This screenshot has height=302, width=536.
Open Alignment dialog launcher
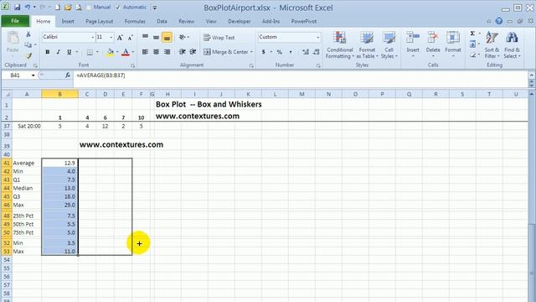[x=251, y=65]
